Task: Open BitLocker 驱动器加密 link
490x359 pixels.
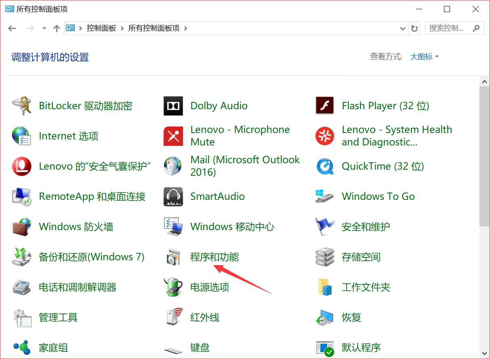Action: click(86, 106)
